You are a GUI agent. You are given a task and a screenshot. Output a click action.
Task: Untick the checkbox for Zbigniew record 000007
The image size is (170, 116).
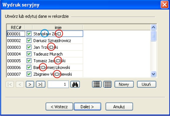pos(29,74)
